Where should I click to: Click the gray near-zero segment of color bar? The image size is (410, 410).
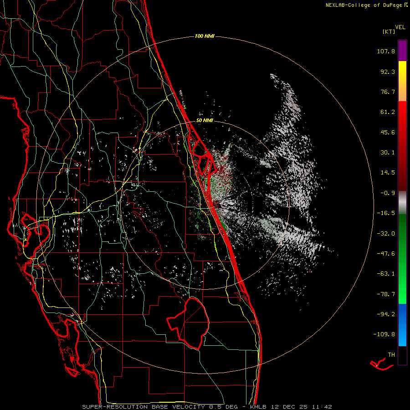point(402,203)
